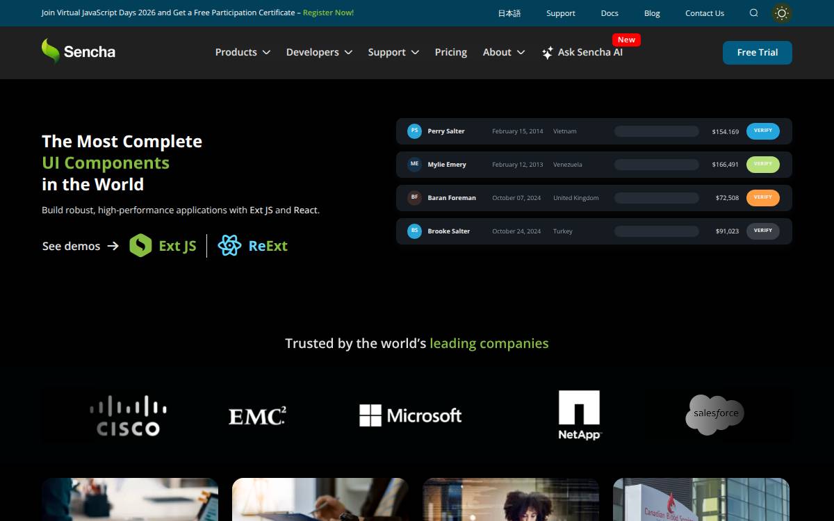Click the date February 12, 2013
The image size is (834, 521).
pyautogui.click(x=518, y=165)
